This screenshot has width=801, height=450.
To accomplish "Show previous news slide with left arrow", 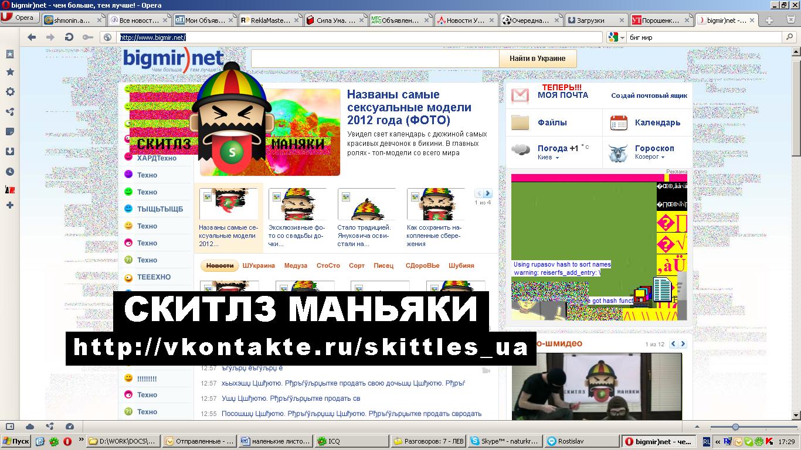I will point(479,193).
